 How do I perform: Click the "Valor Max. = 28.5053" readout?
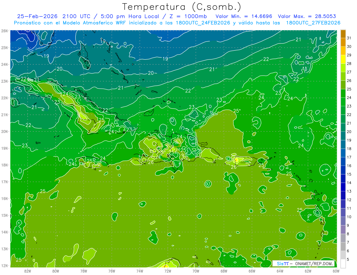[x=308, y=16]
